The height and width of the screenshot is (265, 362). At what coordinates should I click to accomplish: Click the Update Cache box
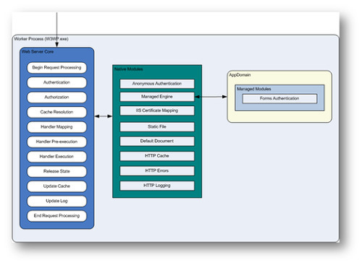pyautogui.click(x=56, y=186)
